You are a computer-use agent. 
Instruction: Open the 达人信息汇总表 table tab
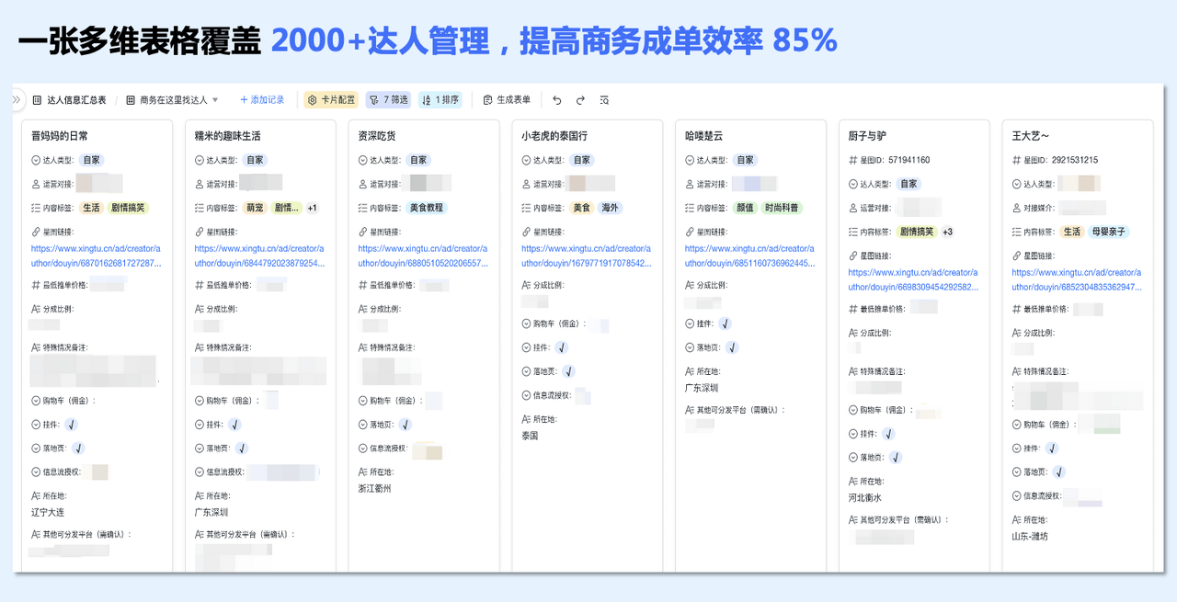[70, 100]
